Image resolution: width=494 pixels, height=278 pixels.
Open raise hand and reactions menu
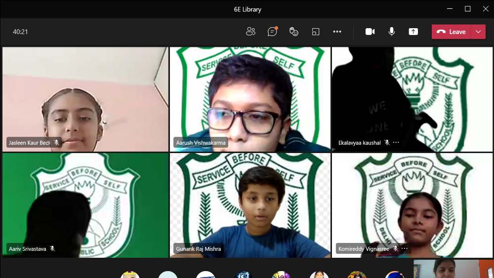294,32
